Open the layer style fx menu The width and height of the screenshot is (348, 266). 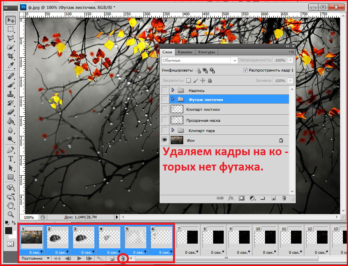tap(231, 198)
